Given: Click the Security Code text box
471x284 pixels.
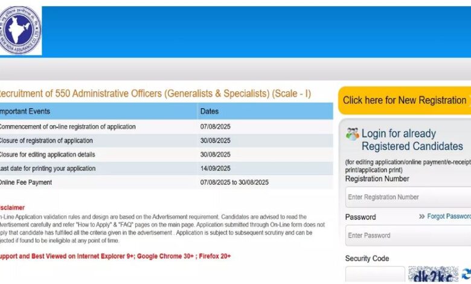Looking at the screenshot, I should click(375, 275).
